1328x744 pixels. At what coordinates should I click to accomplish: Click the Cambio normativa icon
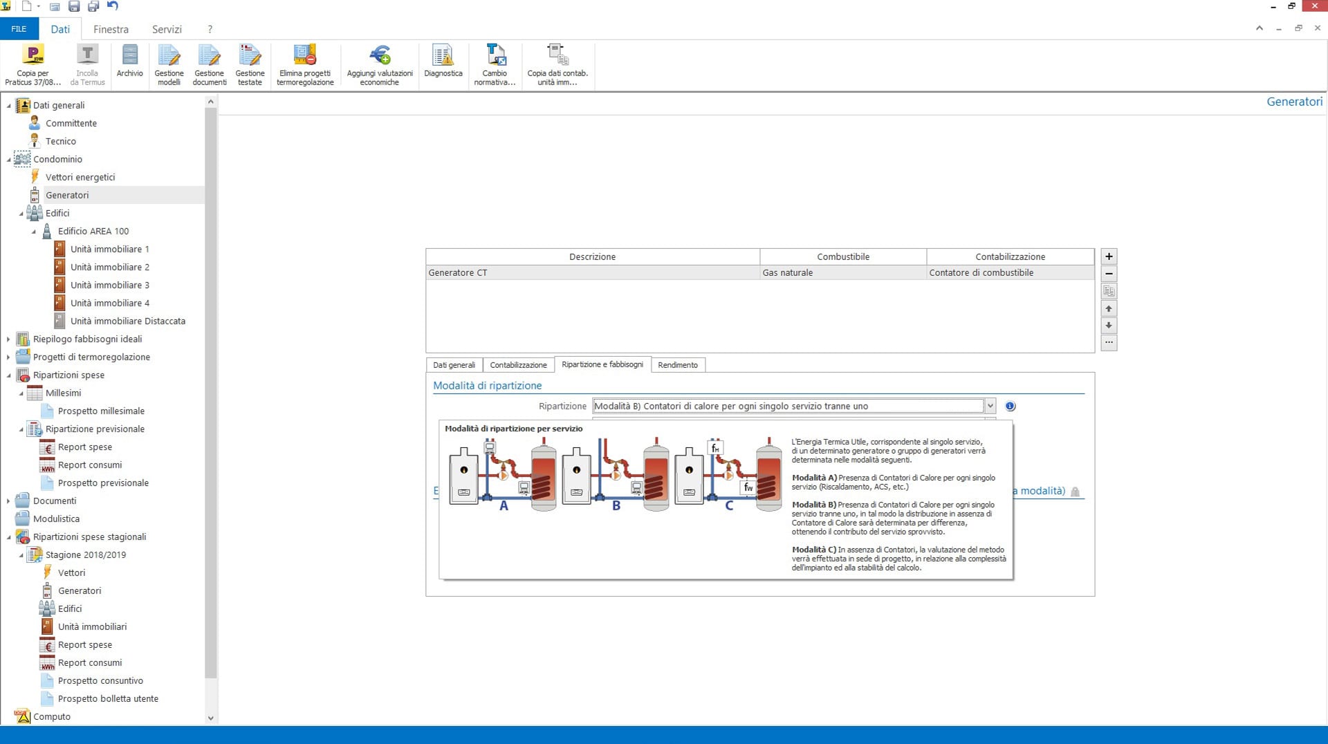coord(495,55)
